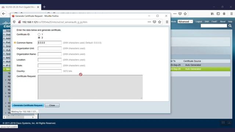Click the FindIT link
The height and width of the screenshot is (132, 235).
pos(214,22)
